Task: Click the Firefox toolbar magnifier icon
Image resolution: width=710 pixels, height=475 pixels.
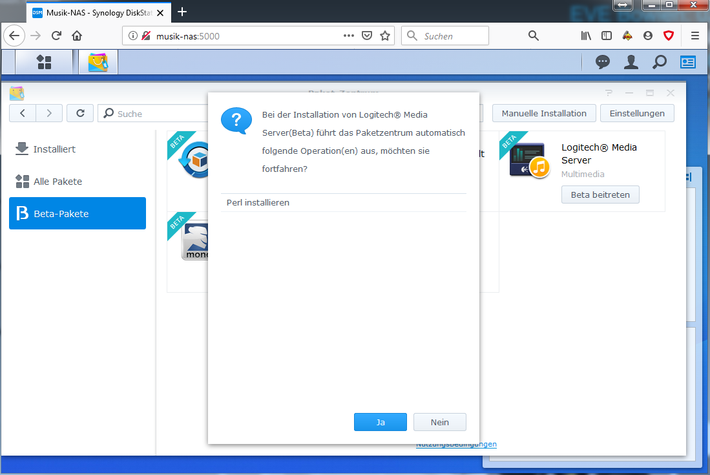Action: pos(534,36)
